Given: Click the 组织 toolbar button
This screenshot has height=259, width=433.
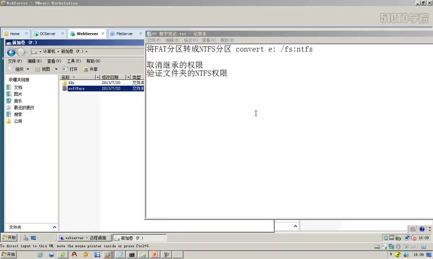Looking at the screenshot, I should pyautogui.click(x=19, y=69).
